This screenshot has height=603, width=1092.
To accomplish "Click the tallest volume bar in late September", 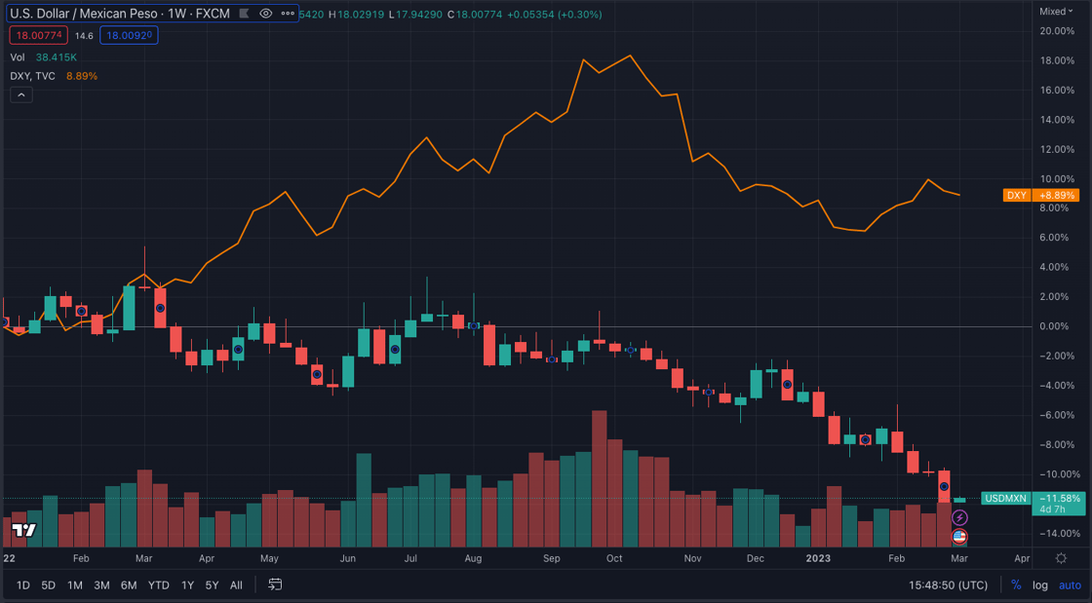I will pyautogui.click(x=599, y=478).
